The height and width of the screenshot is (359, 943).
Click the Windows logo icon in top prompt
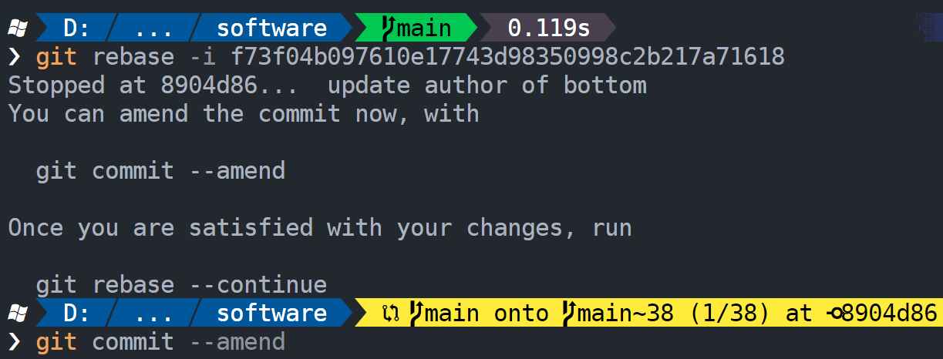coord(18,29)
